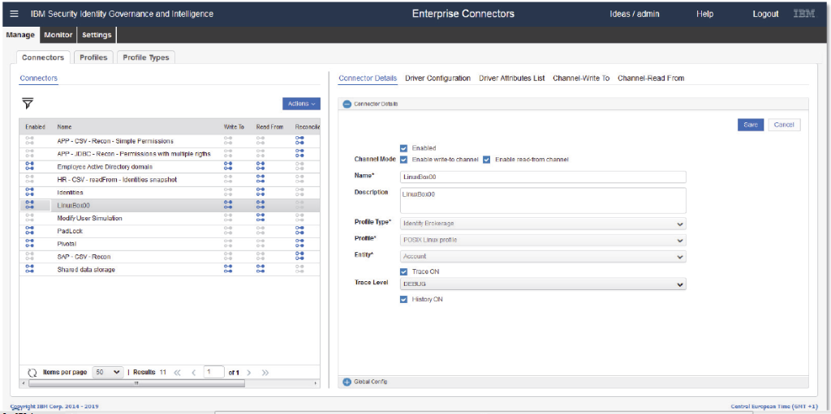831x414 pixels.
Task: Open the connector filter funnel icon
Action: tap(28, 103)
